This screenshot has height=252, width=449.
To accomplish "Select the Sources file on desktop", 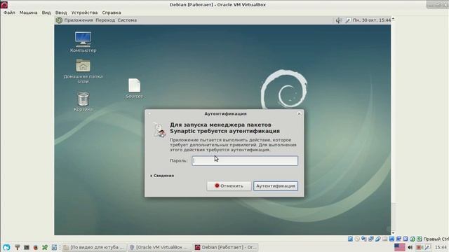I will coord(134,88).
